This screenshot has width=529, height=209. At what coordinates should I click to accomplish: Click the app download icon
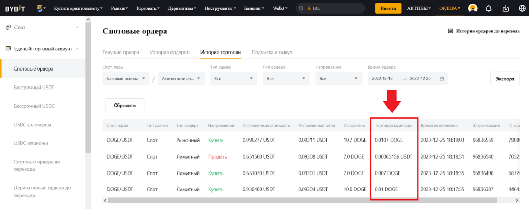point(505,8)
